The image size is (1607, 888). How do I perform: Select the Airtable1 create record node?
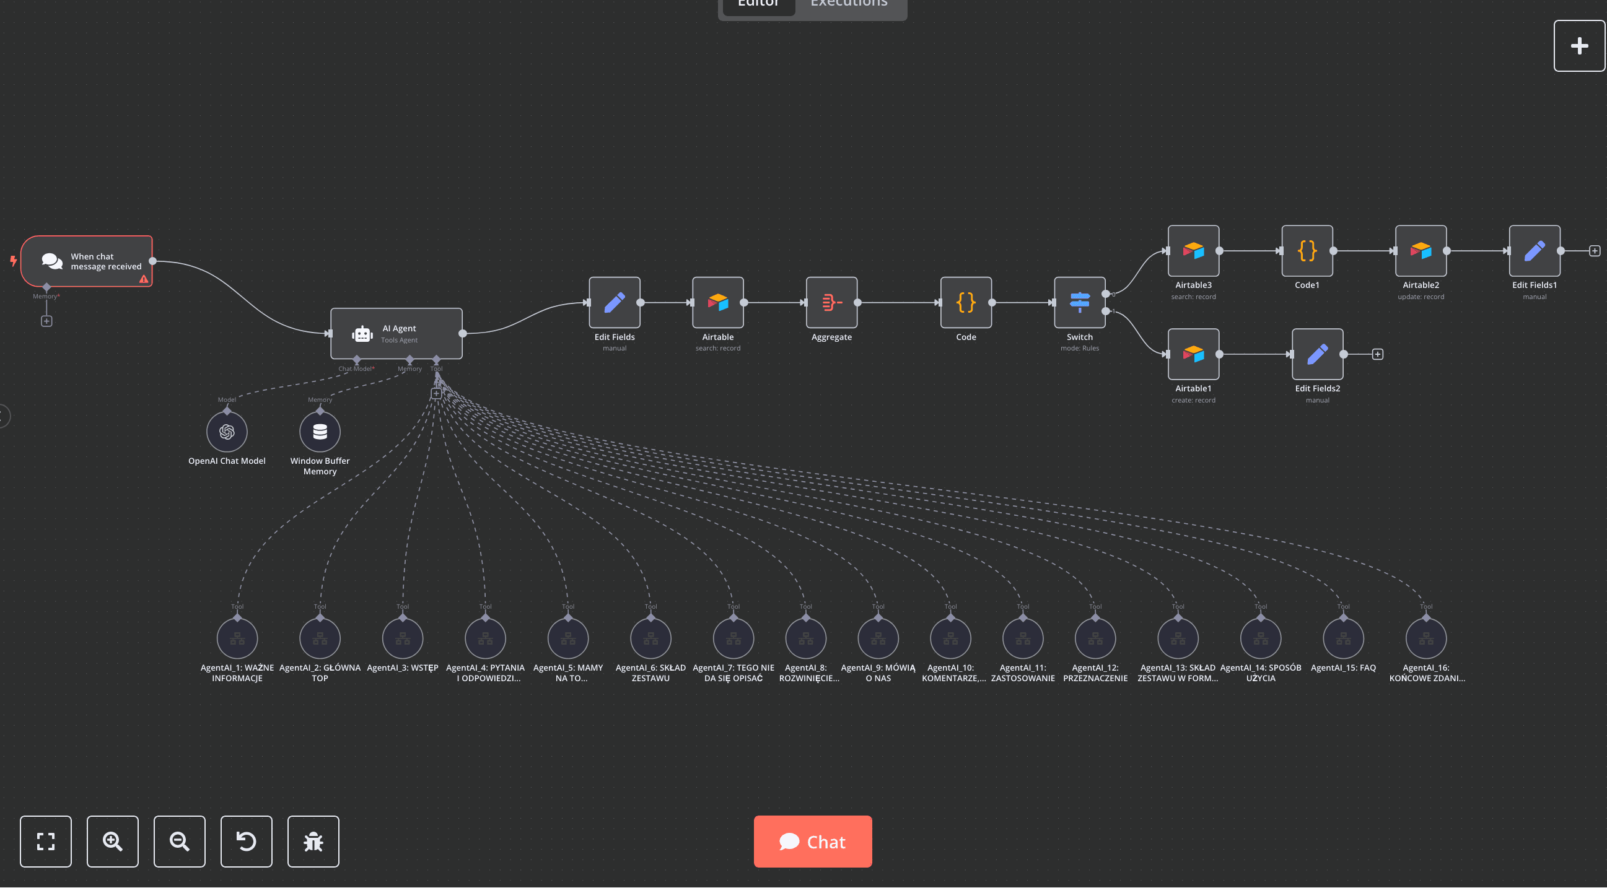point(1193,354)
